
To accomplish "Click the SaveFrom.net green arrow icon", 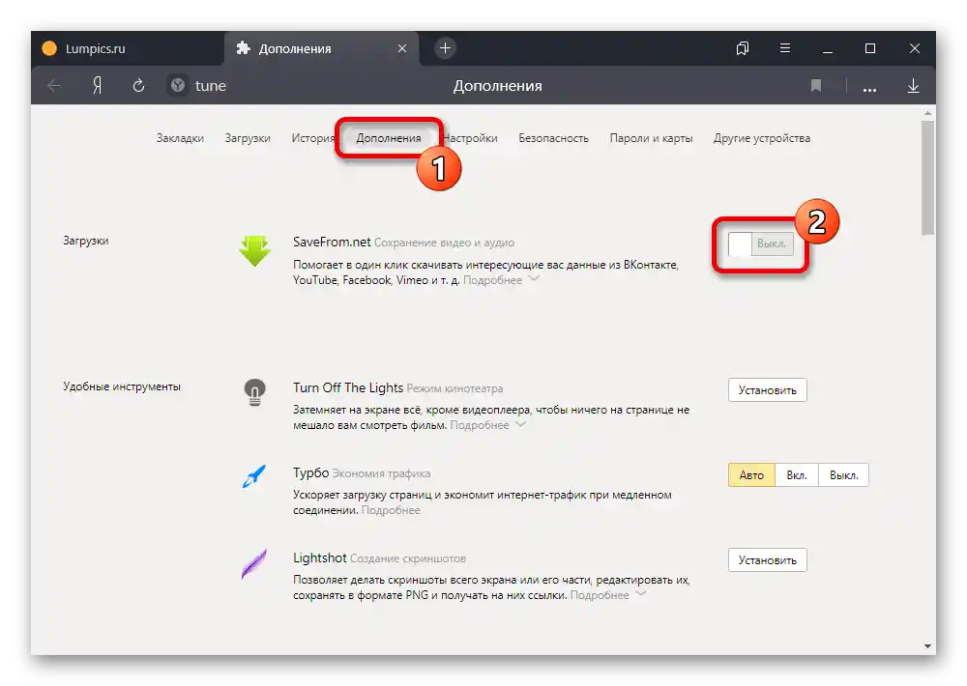I will click(x=254, y=250).
